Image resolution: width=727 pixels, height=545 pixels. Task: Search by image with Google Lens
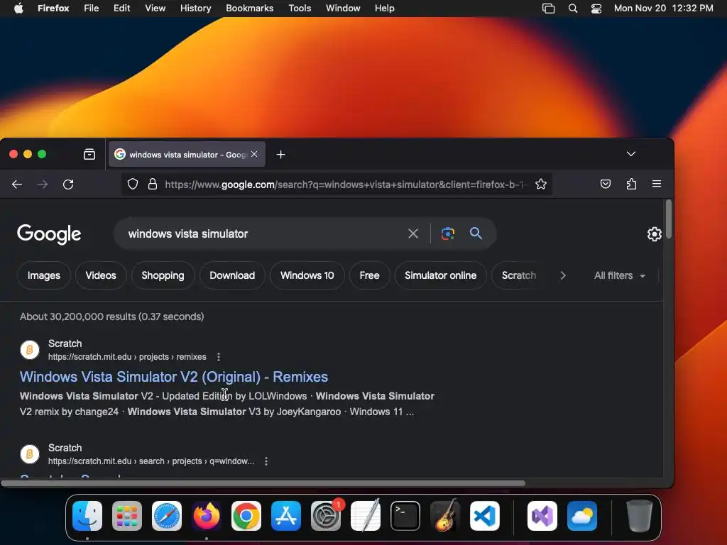pos(448,233)
